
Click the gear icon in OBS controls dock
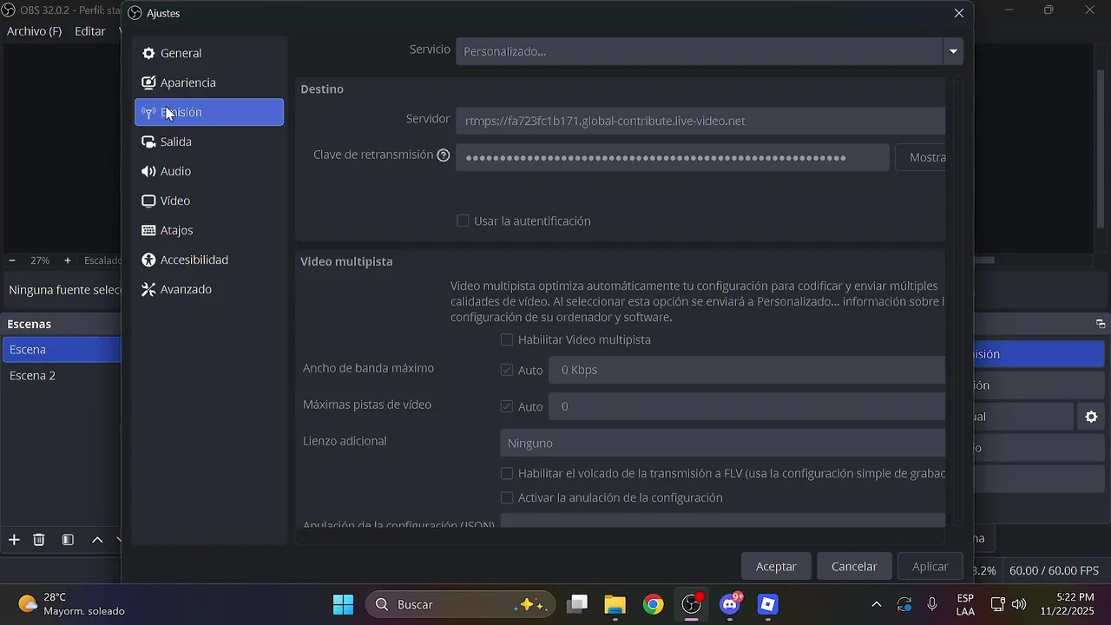(x=1091, y=417)
